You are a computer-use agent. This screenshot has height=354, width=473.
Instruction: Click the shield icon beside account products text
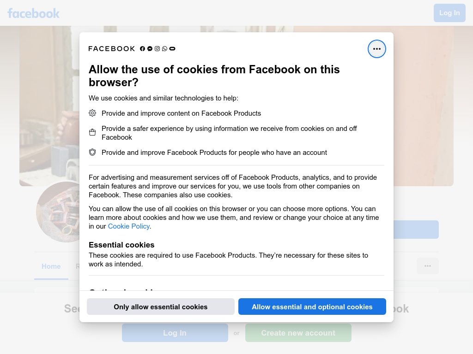click(x=92, y=152)
